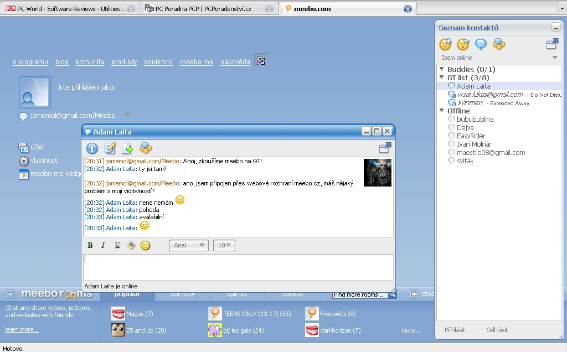
Task: Open the komunita link
Action: pos(90,62)
